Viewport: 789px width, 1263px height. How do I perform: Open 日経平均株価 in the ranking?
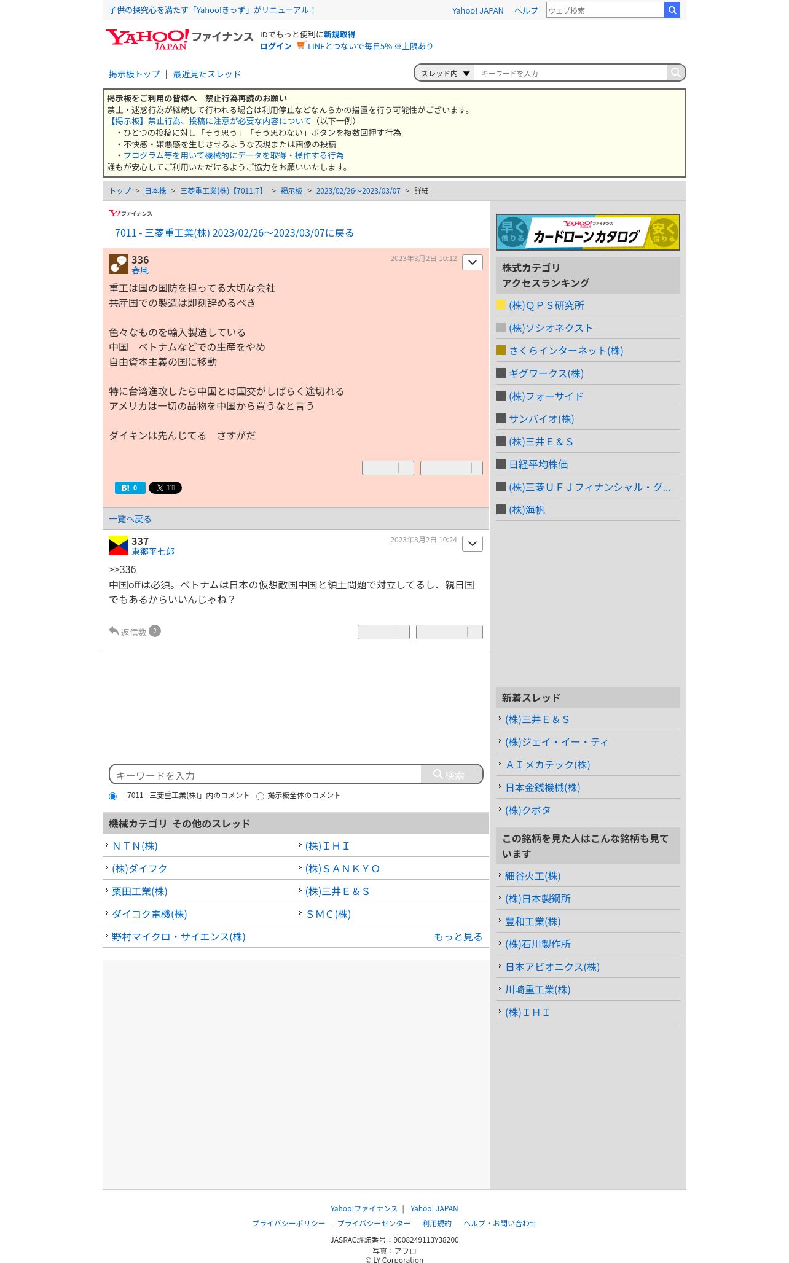[x=538, y=464]
